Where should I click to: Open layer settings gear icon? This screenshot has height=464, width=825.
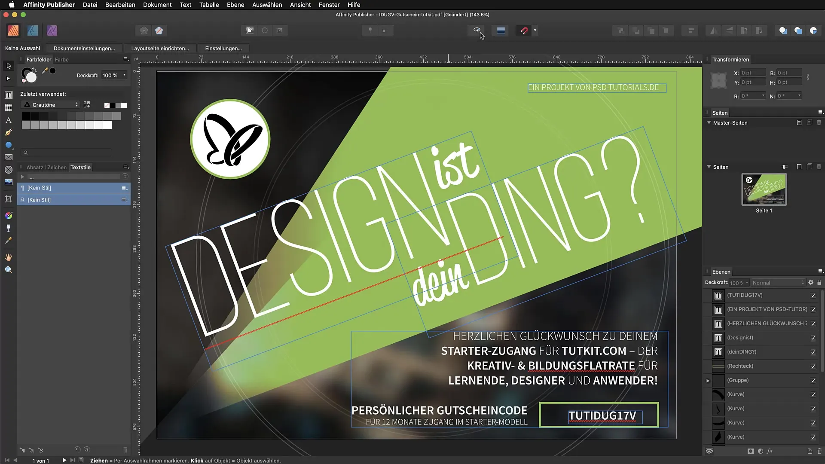[811, 283]
